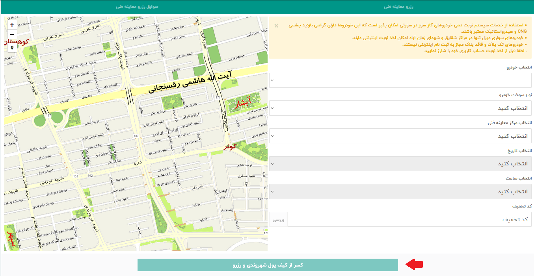This screenshot has width=534, height=276.
Task: Expand the نوع سوخت خودرو dropdown
Action: pos(400,108)
